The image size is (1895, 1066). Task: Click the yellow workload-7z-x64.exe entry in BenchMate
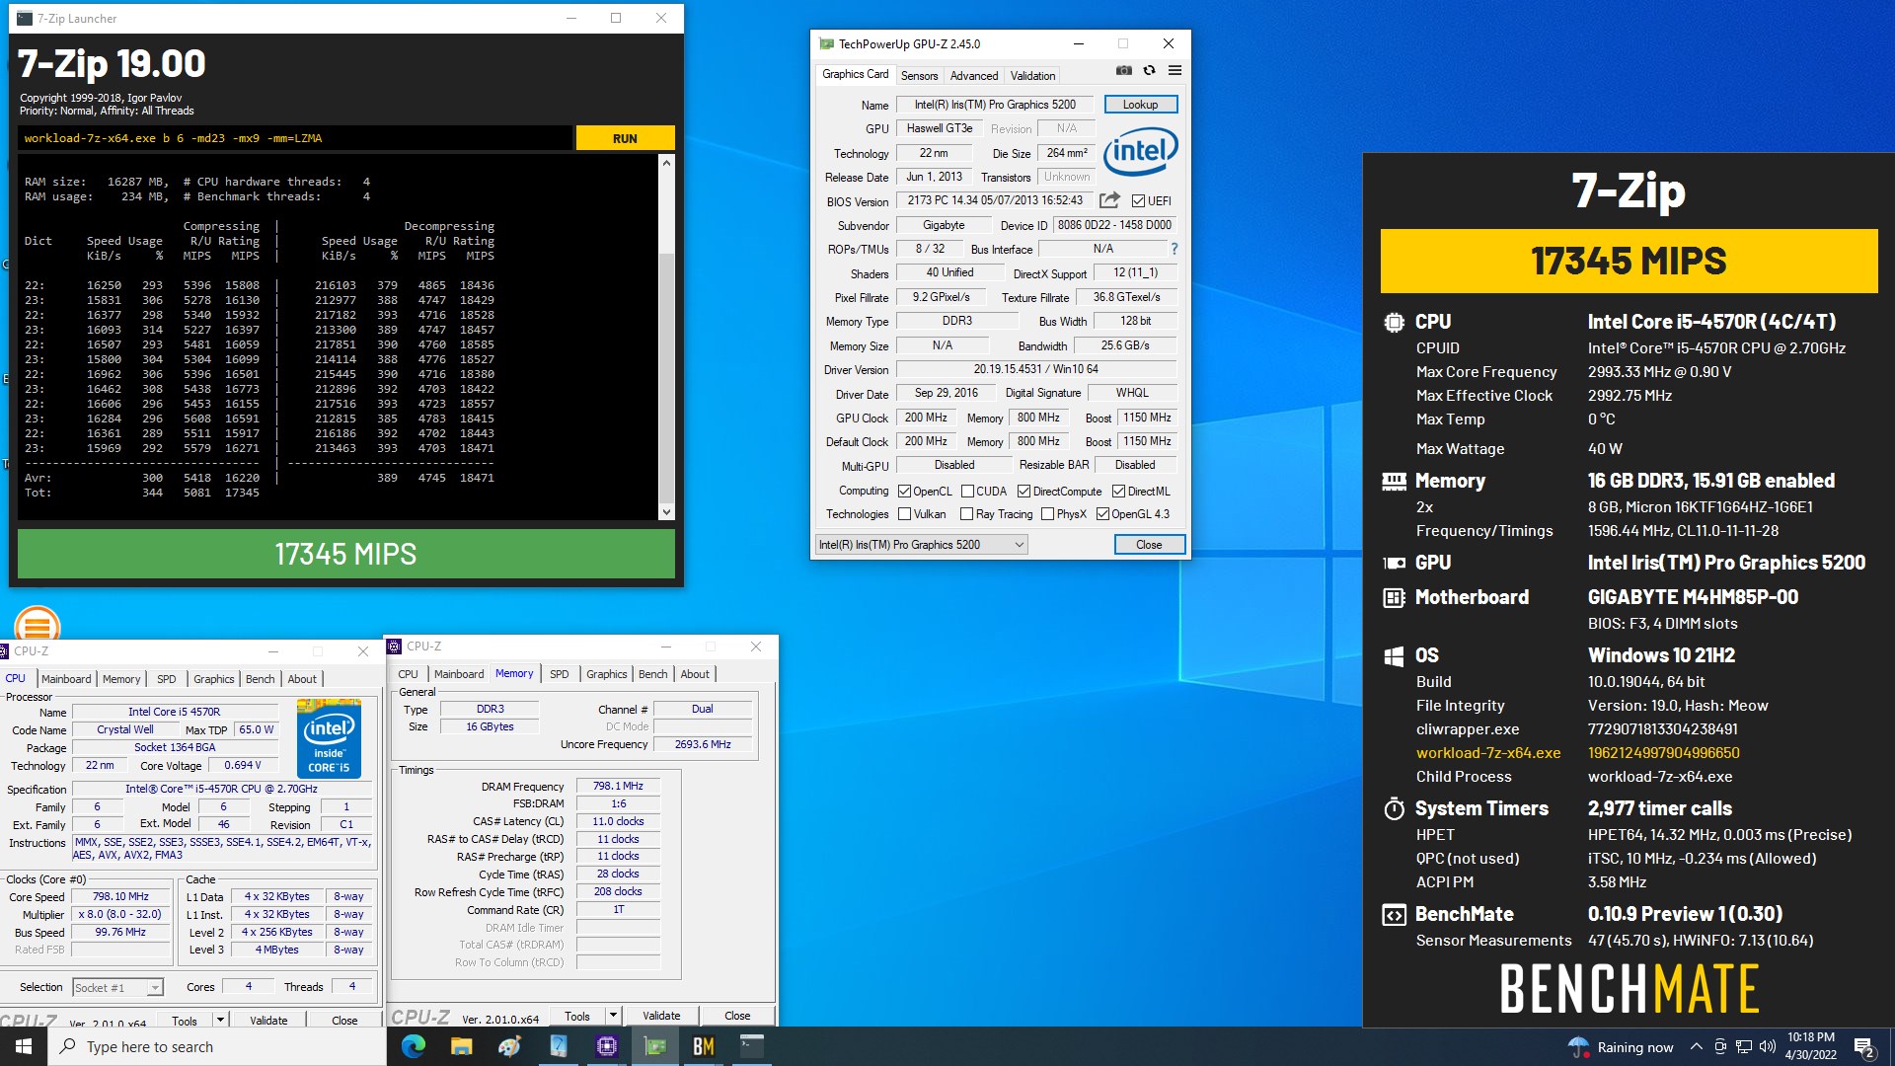coord(1488,753)
